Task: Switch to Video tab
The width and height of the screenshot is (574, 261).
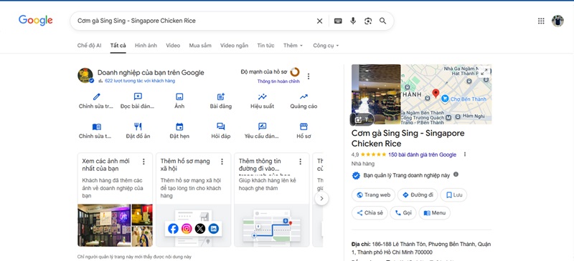Action: point(173,46)
